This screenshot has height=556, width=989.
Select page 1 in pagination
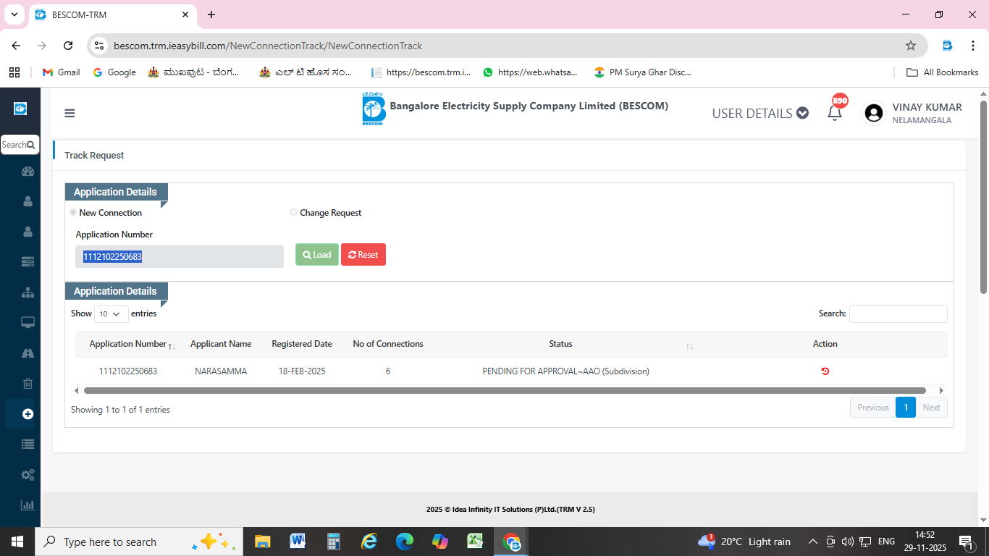906,408
